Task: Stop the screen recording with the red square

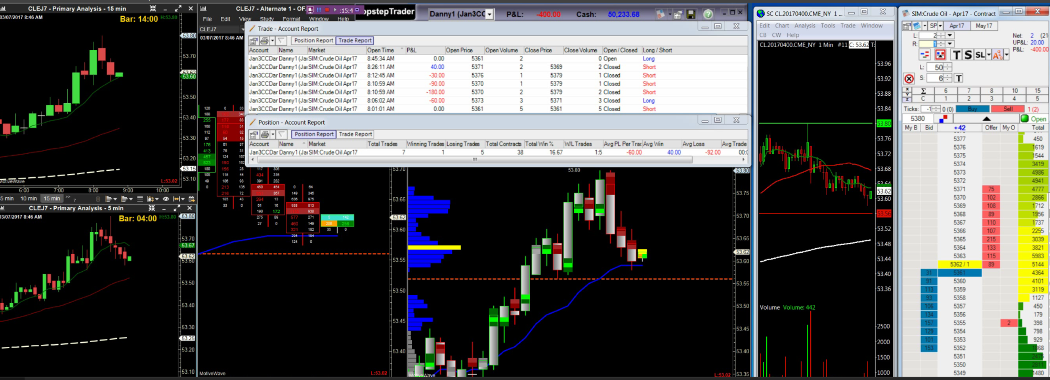Action: (327, 10)
